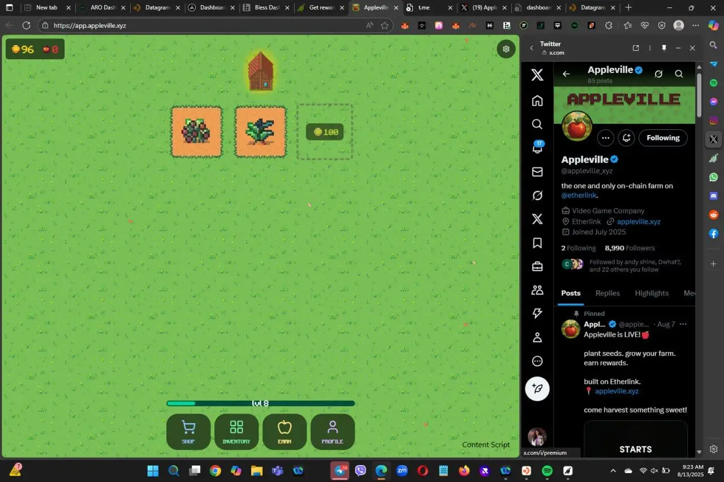The height and width of the screenshot is (482, 724).
Task: Open the @etherlink mention link
Action: click(579, 196)
